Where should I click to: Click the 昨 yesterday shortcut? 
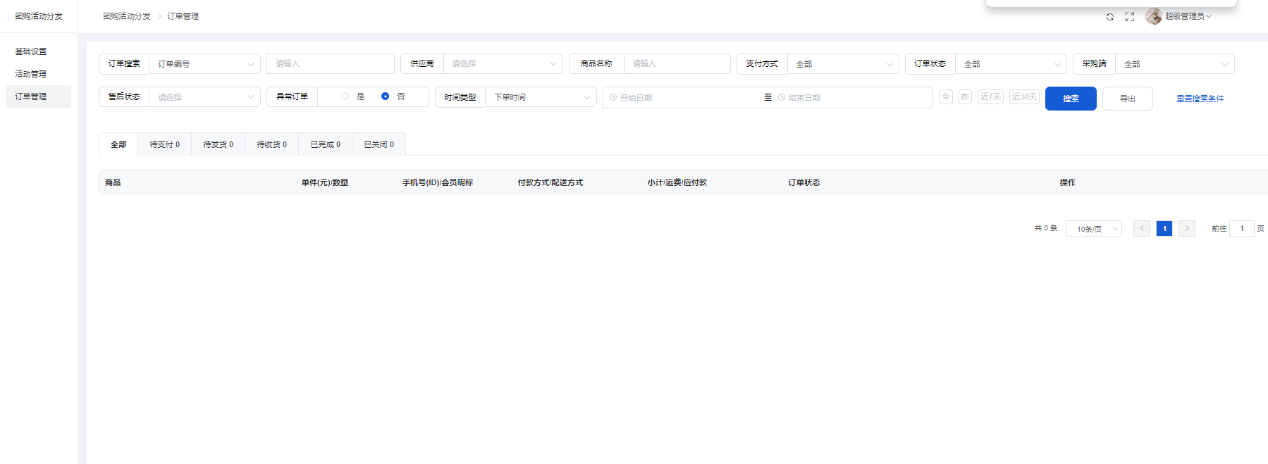click(x=965, y=97)
